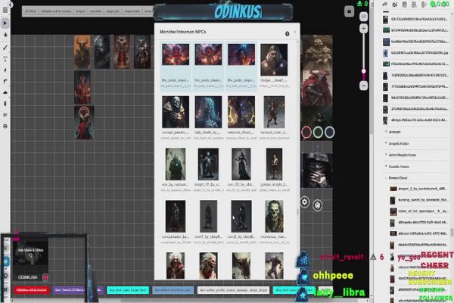Screen dimensions: 454x303
Task: Click the round token icon beside the gear
Action: pyautogui.click(x=318, y=205)
